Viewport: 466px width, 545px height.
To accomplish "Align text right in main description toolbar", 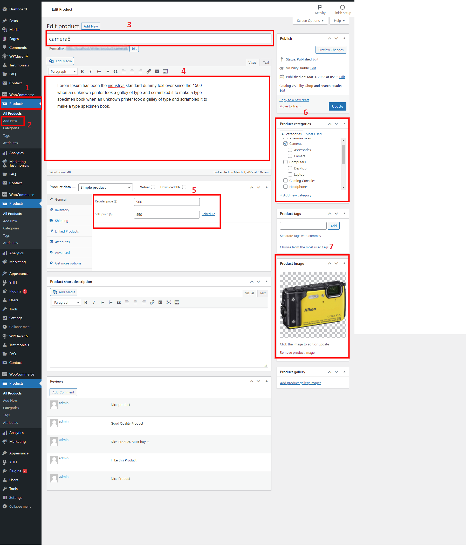I will click(140, 72).
